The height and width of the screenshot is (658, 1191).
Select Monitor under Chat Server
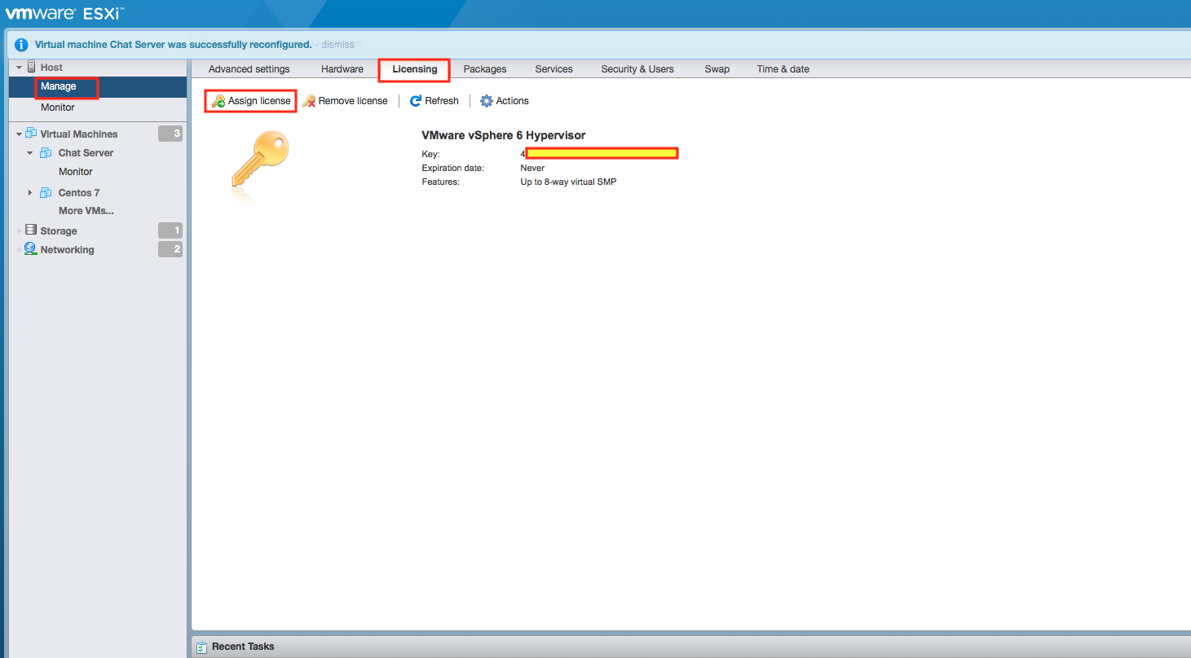tap(76, 172)
